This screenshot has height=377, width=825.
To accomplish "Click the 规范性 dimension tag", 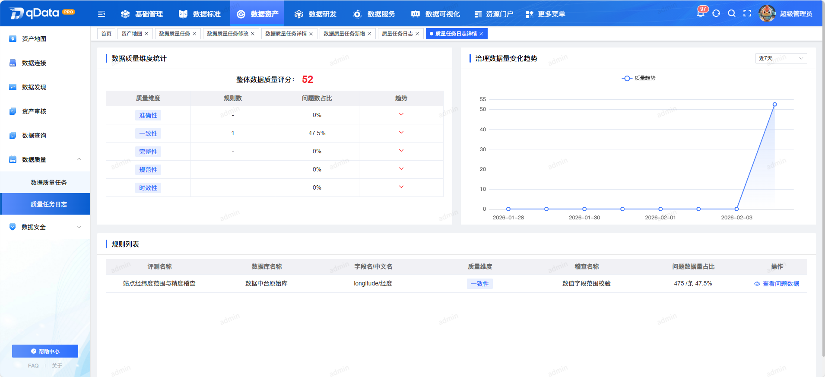I will (x=148, y=170).
